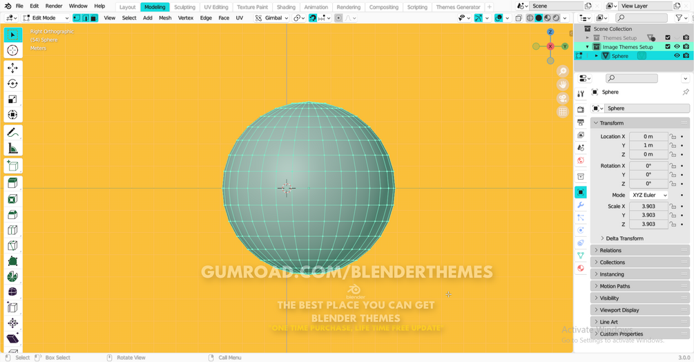The width and height of the screenshot is (694, 362).
Task: Toggle the camera view icon
Action: point(563,98)
